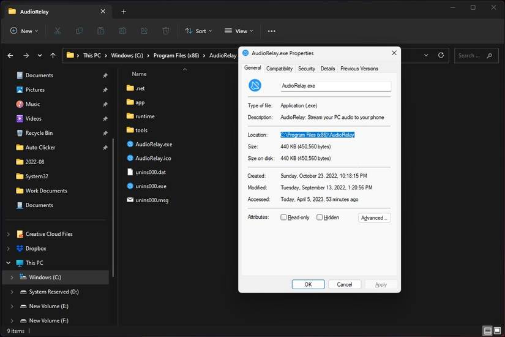Switch to the Compatibility tab
The image size is (505, 337).
pos(279,69)
